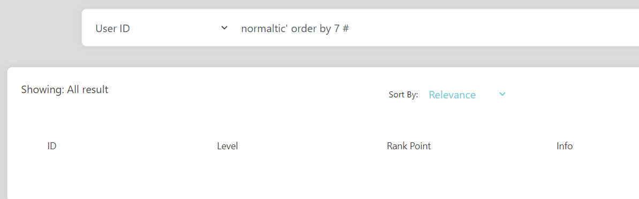Click the gray page background left of search bar
This screenshot has width=639, height=199.
point(41,28)
